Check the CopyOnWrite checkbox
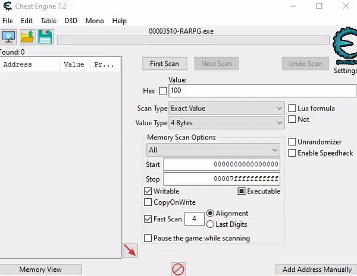 148,202
